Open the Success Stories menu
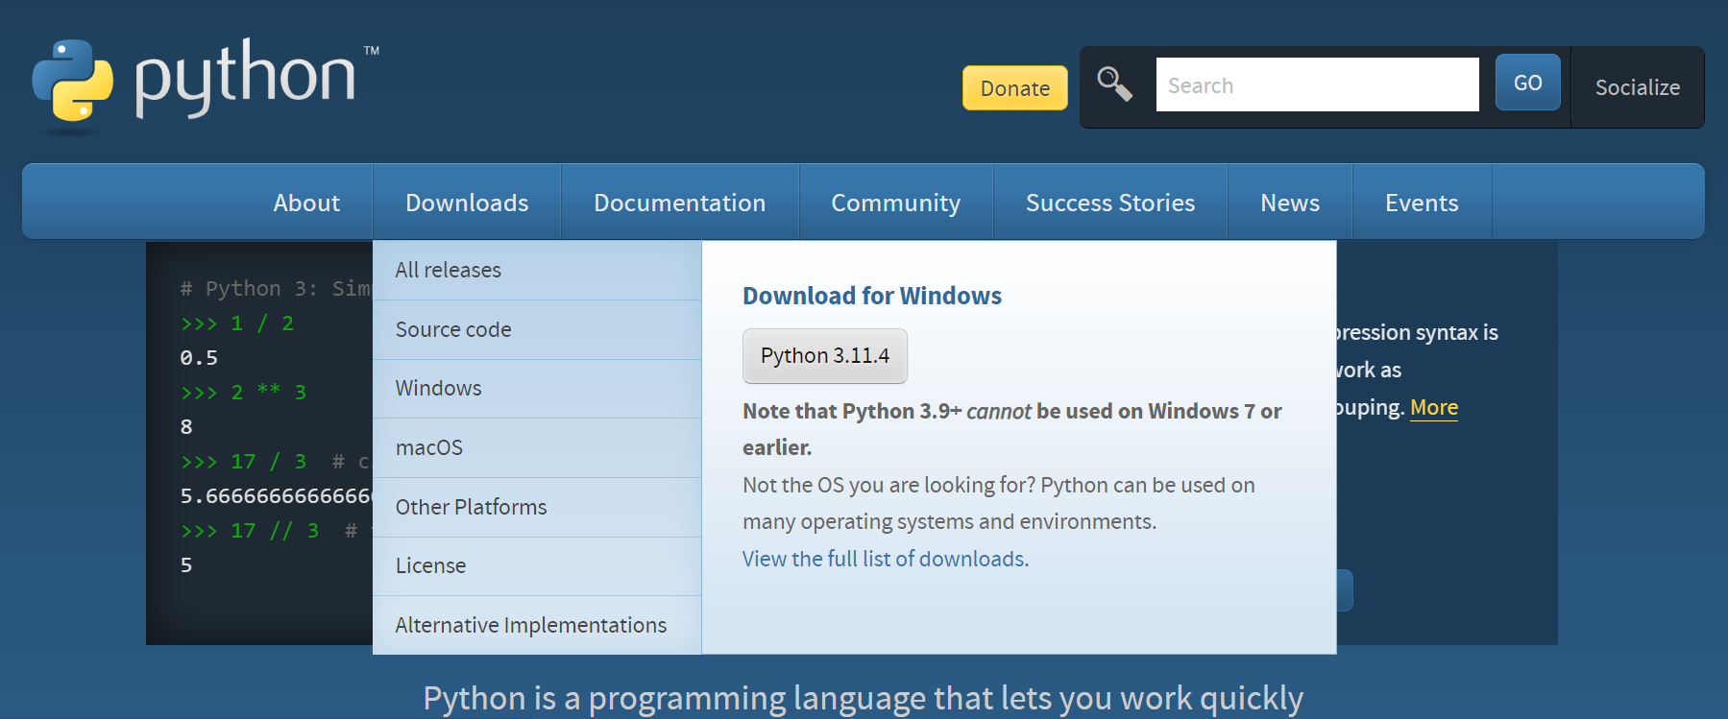 point(1109,203)
